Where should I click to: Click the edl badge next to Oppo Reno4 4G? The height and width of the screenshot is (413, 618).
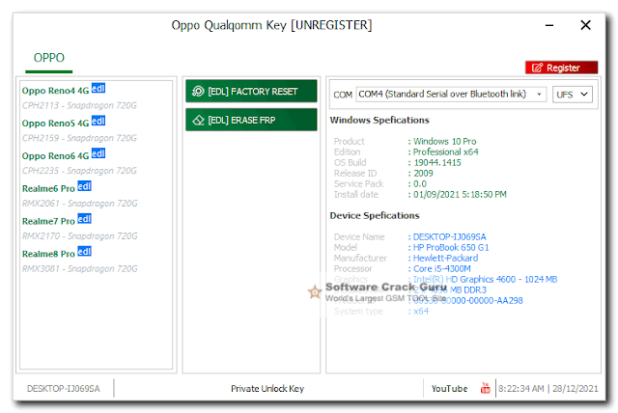(x=98, y=88)
